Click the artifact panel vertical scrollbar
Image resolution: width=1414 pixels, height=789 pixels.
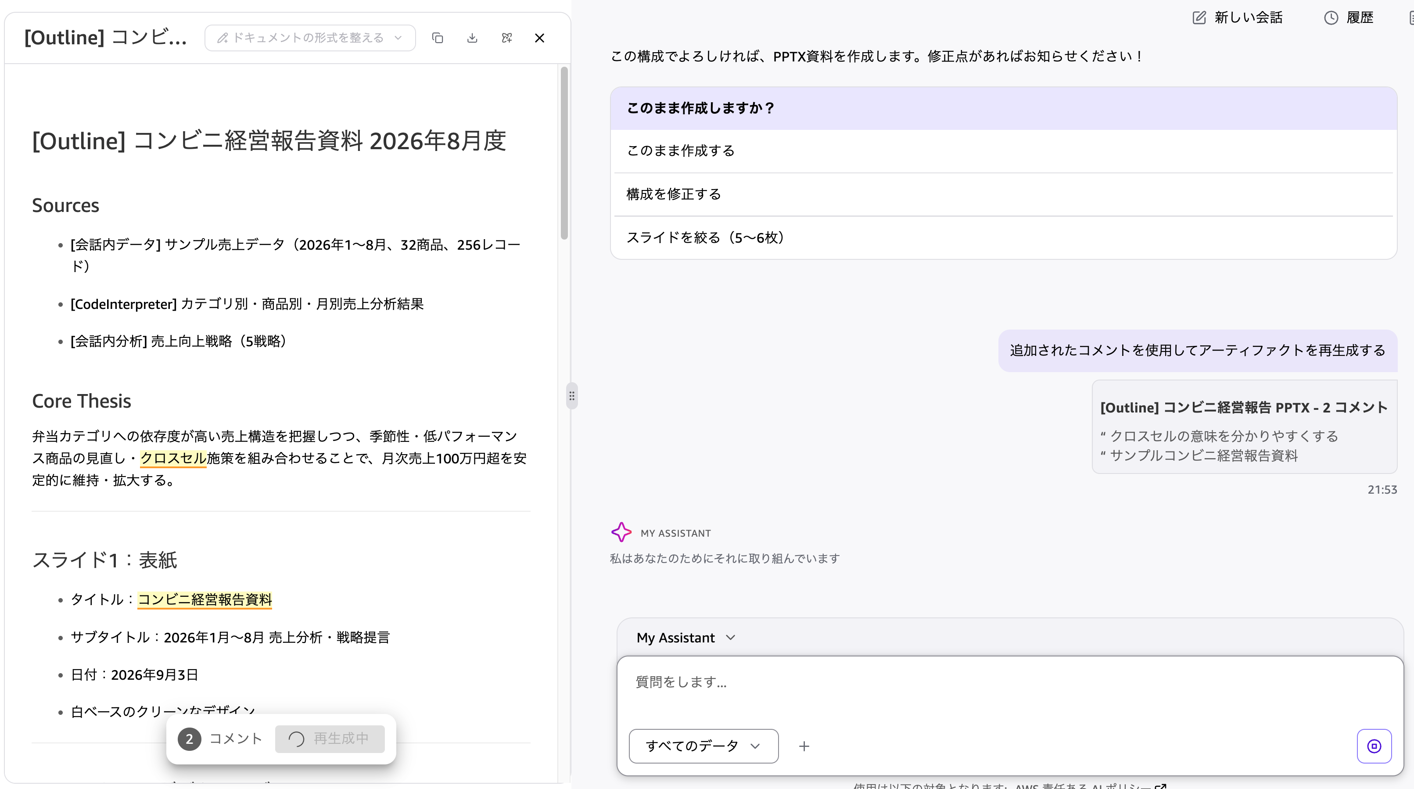point(564,154)
